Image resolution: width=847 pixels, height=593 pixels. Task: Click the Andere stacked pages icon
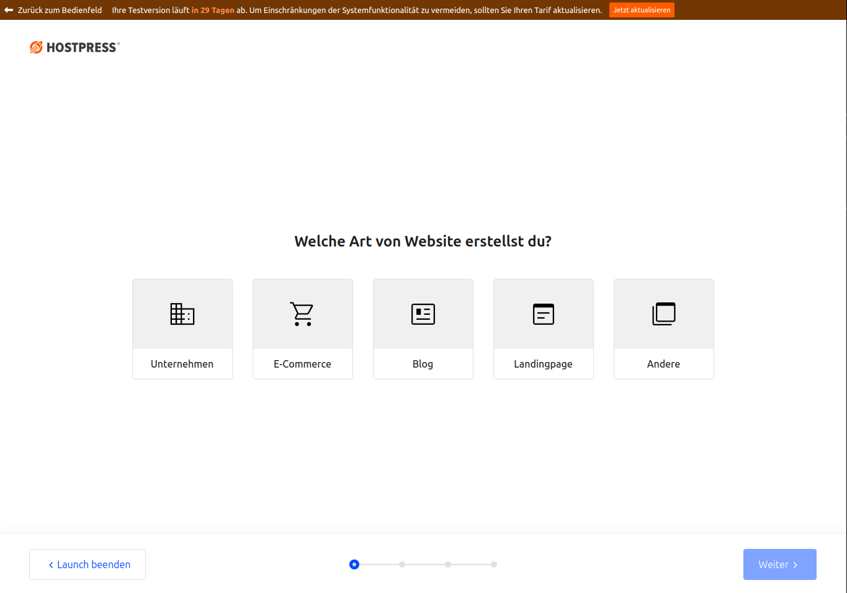pyautogui.click(x=663, y=314)
